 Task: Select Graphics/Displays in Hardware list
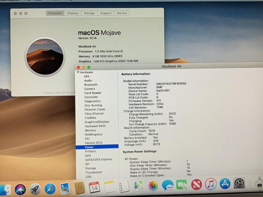tap(97, 122)
